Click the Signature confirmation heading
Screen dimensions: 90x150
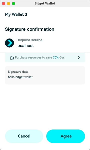tap(29, 29)
